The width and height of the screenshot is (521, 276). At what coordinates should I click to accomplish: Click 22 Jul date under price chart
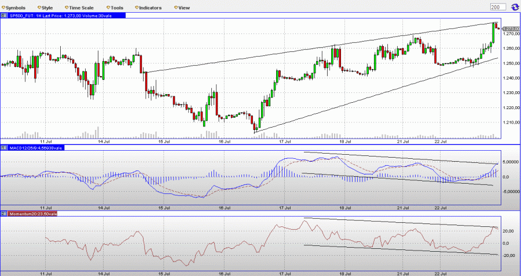(441, 141)
